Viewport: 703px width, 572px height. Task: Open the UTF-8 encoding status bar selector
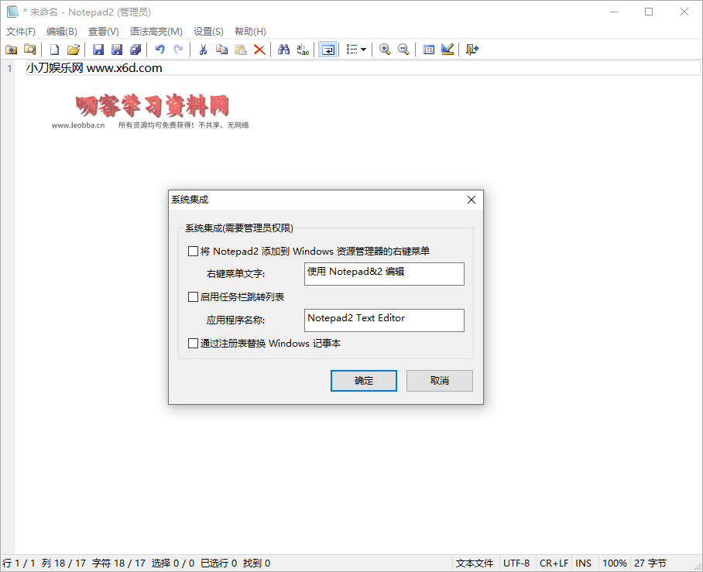point(516,563)
